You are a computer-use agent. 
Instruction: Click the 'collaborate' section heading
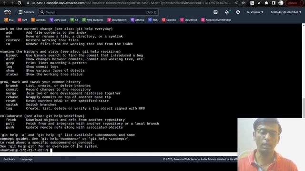(x=42, y=116)
